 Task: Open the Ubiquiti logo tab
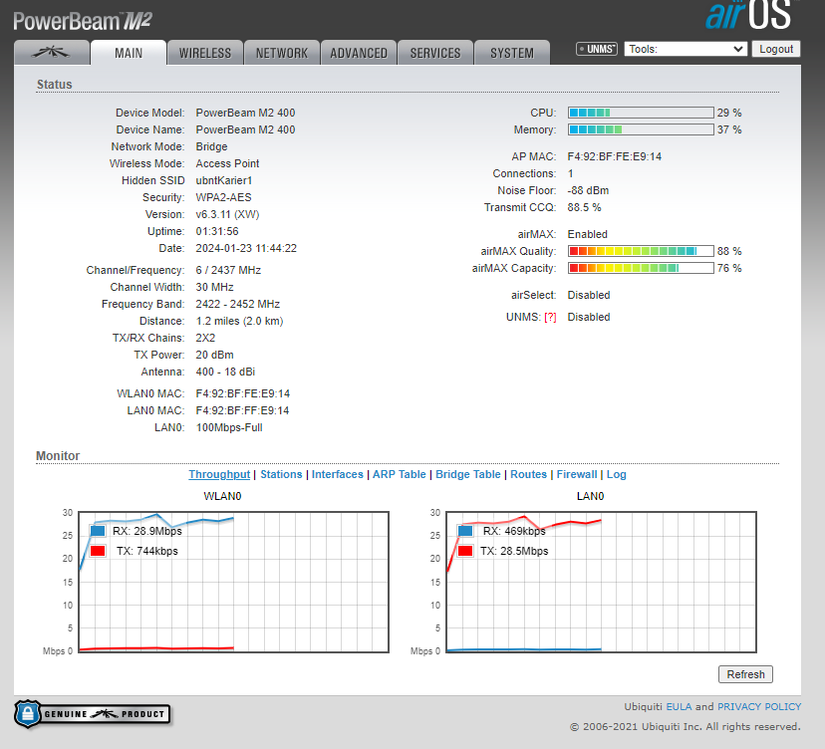[x=52, y=53]
